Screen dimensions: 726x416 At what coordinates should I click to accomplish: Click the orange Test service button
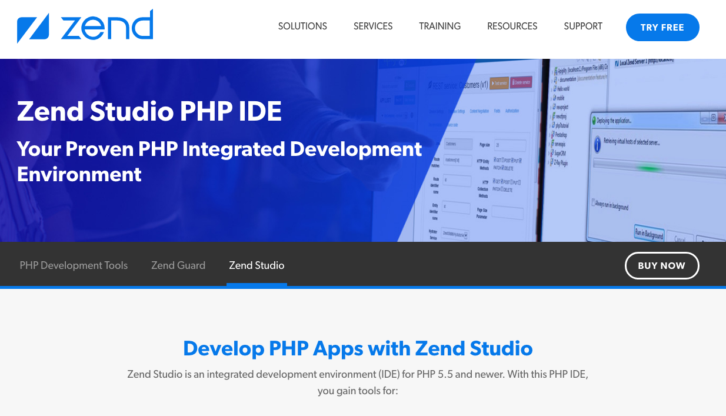pos(499,83)
